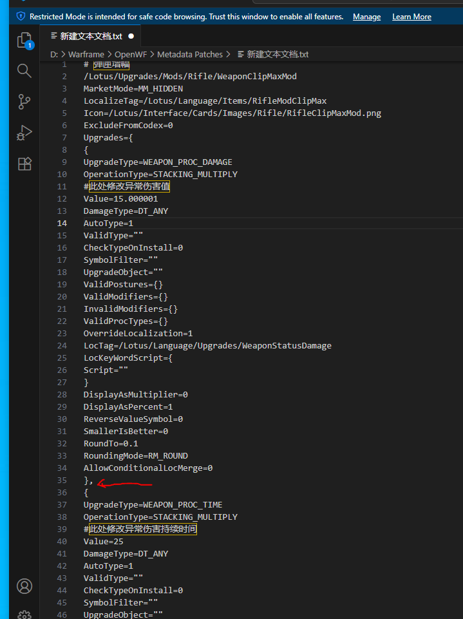Click line number 14 in the gutter
Screen dimensions: 463x619
pos(62,223)
